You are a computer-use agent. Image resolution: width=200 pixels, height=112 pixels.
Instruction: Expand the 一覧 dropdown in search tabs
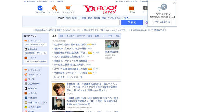(125, 18)
